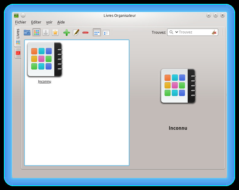Open the Aide menu

[61, 22]
